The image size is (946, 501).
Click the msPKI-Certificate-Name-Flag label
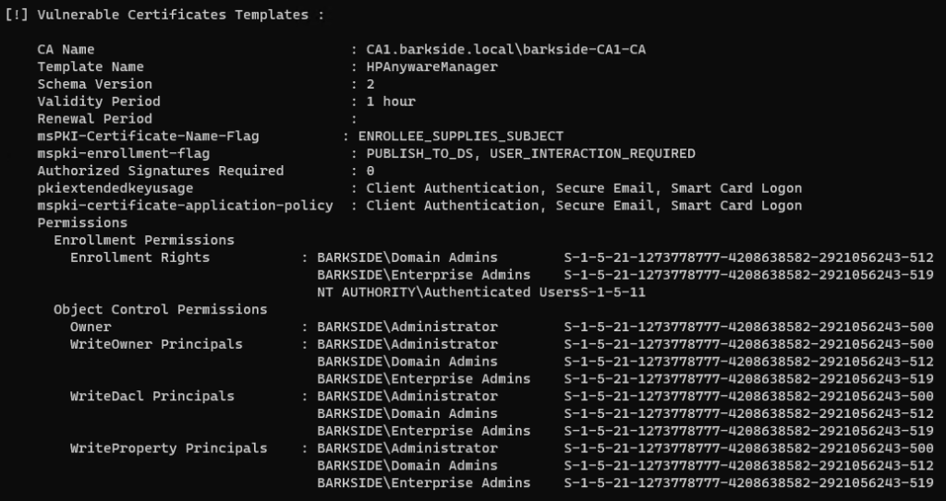coord(135,136)
